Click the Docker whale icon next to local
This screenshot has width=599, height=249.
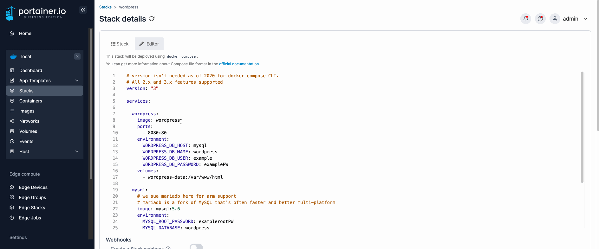click(x=14, y=56)
